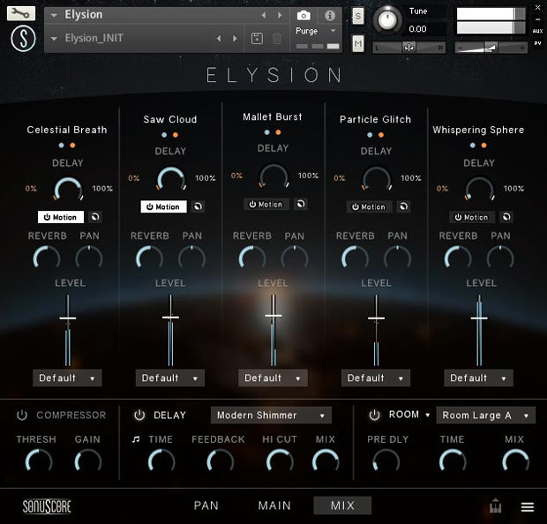Image resolution: width=547 pixels, height=524 pixels.
Task: Expand the Default dropdown under Mallet Burst
Action: (x=273, y=378)
